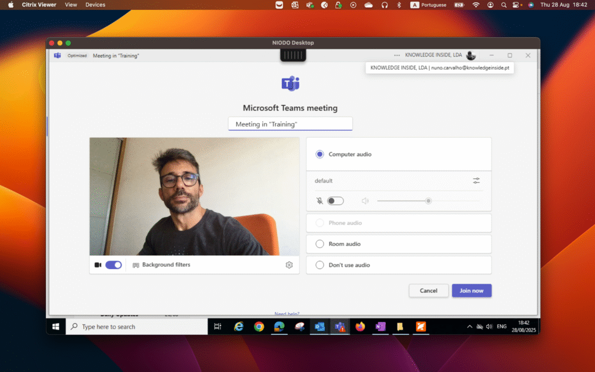Open Control Center in macOS menu bar
595x372 pixels.
(x=516, y=5)
